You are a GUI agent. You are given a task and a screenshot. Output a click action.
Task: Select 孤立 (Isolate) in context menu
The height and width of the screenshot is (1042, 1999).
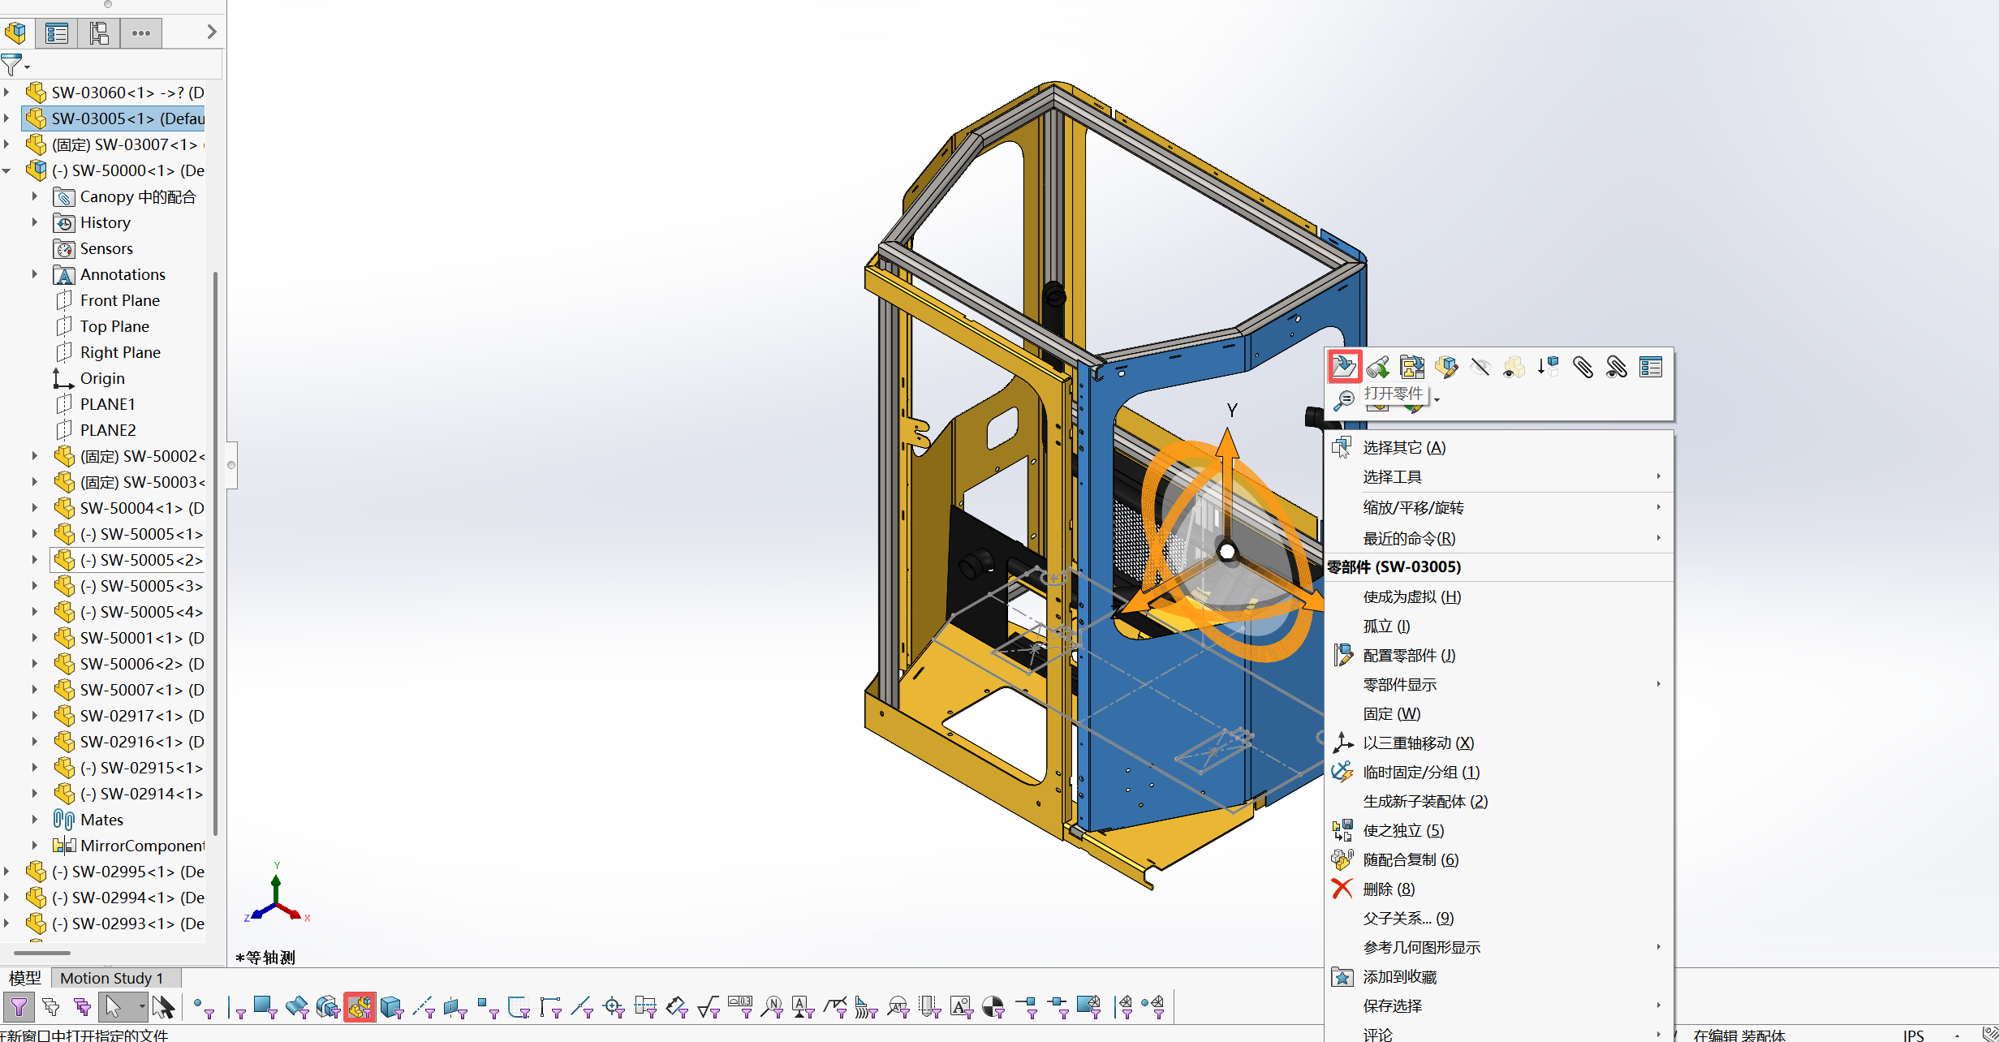pyautogui.click(x=1386, y=626)
